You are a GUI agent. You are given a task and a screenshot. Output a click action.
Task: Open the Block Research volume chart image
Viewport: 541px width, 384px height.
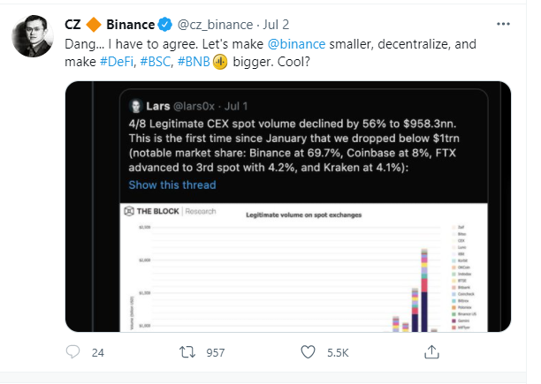(303, 267)
